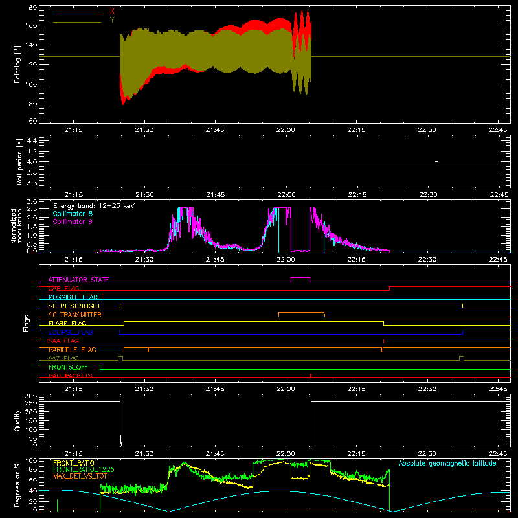This screenshot has width=518, height=518.
Task: Click the olive legend line beside Y
Action: (x=77, y=23)
